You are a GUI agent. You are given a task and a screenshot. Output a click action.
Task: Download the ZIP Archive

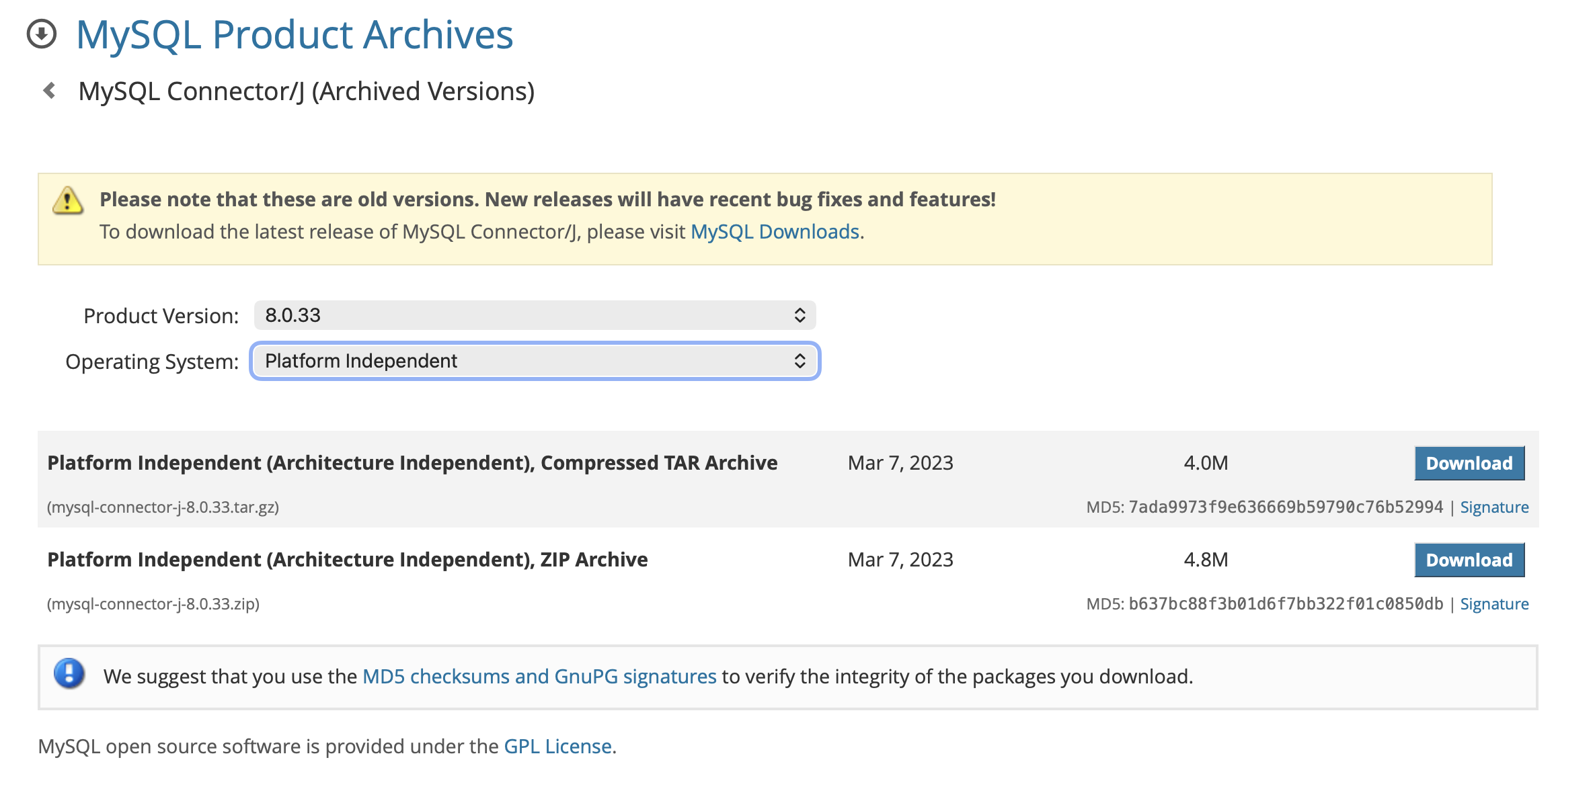click(1469, 560)
